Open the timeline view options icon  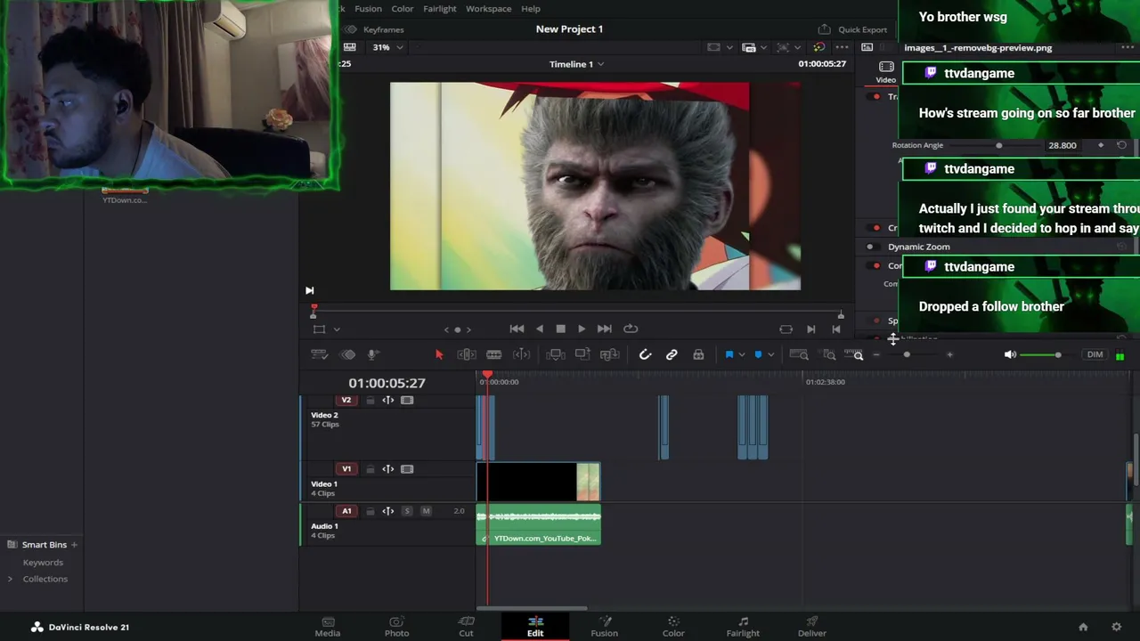(320, 355)
